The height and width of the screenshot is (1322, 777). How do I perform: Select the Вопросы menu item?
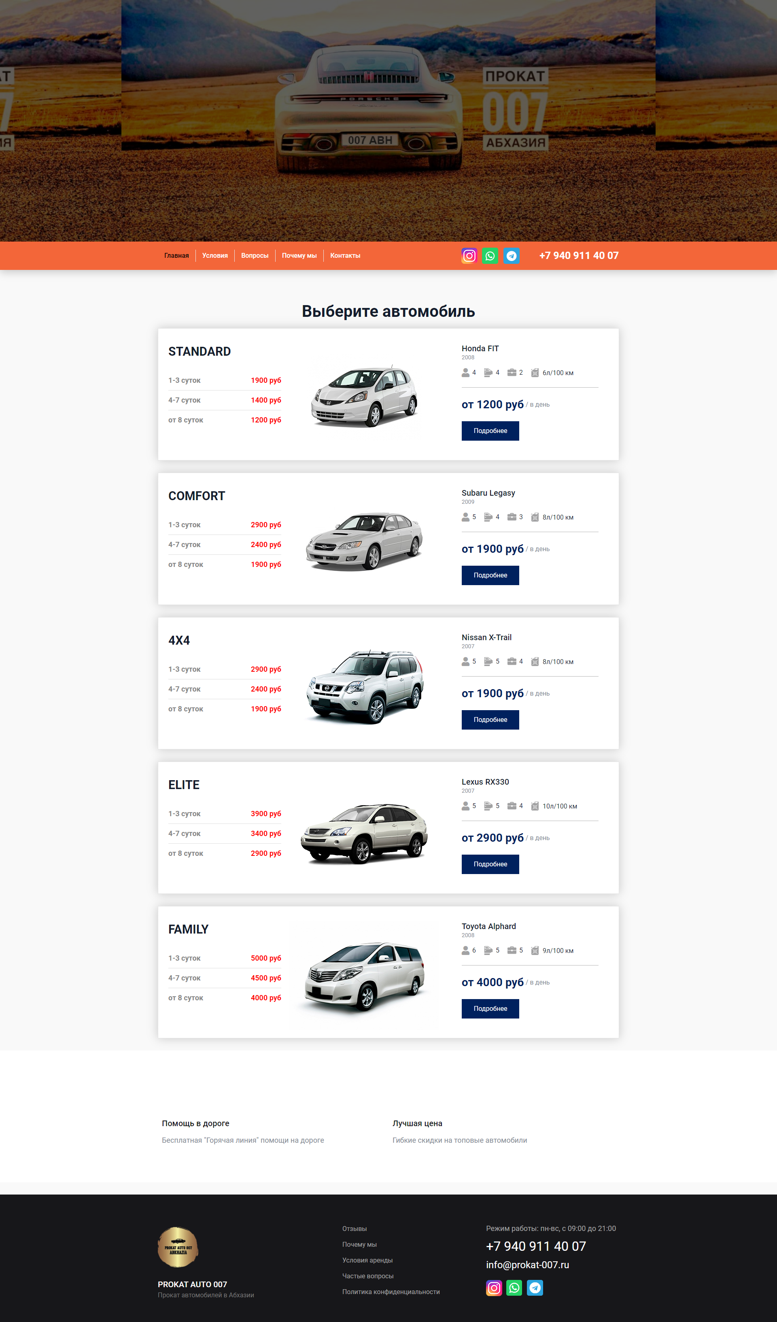[255, 256]
